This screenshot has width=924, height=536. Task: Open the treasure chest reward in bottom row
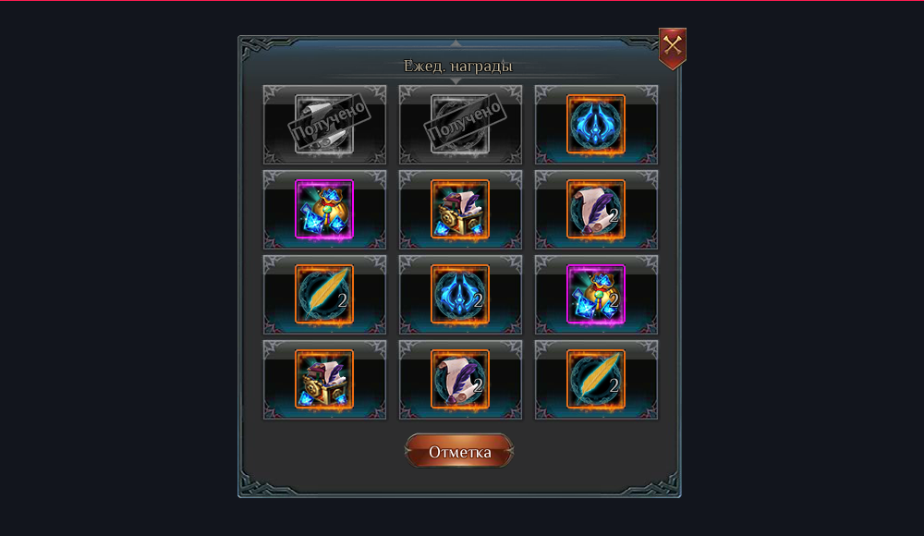324,379
